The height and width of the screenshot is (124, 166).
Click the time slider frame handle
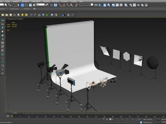pos(15,113)
